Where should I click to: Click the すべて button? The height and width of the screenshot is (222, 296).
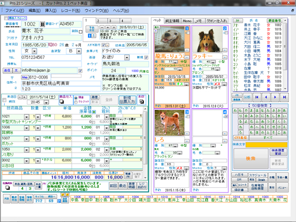[x=268, y=138]
